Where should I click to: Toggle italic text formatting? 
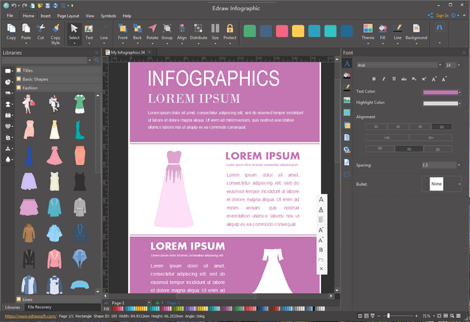tap(383, 78)
